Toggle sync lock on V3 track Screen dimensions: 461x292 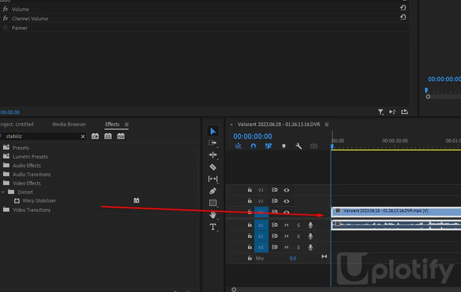(275, 190)
